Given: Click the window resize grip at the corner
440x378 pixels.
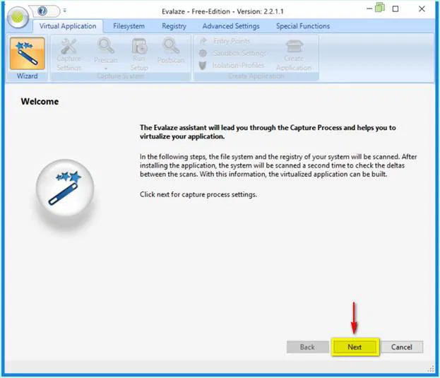Looking at the screenshot, I should pos(432,369).
